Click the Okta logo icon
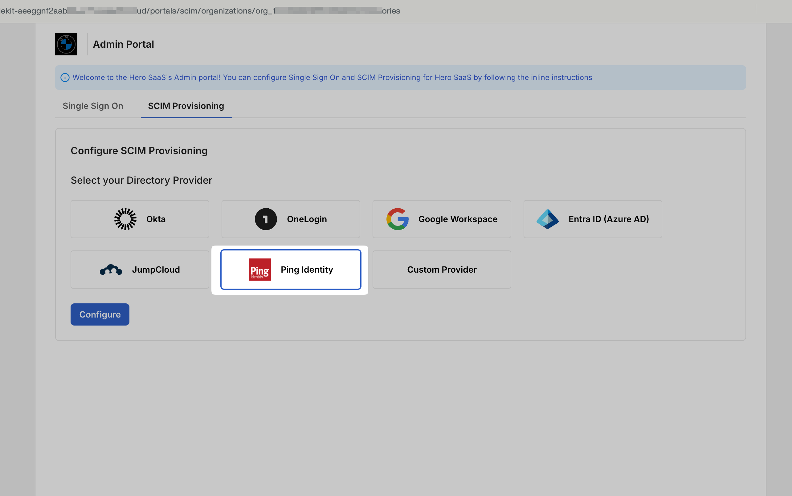 point(125,219)
